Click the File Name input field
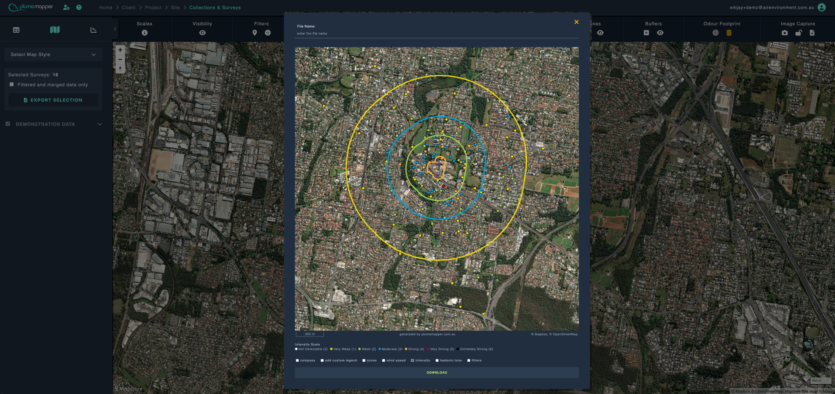Image resolution: width=835 pixels, height=394 pixels. pyautogui.click(x=437, y=34)
